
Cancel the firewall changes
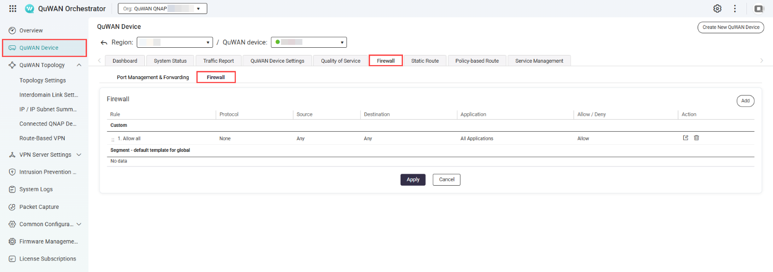click(446, 179)
